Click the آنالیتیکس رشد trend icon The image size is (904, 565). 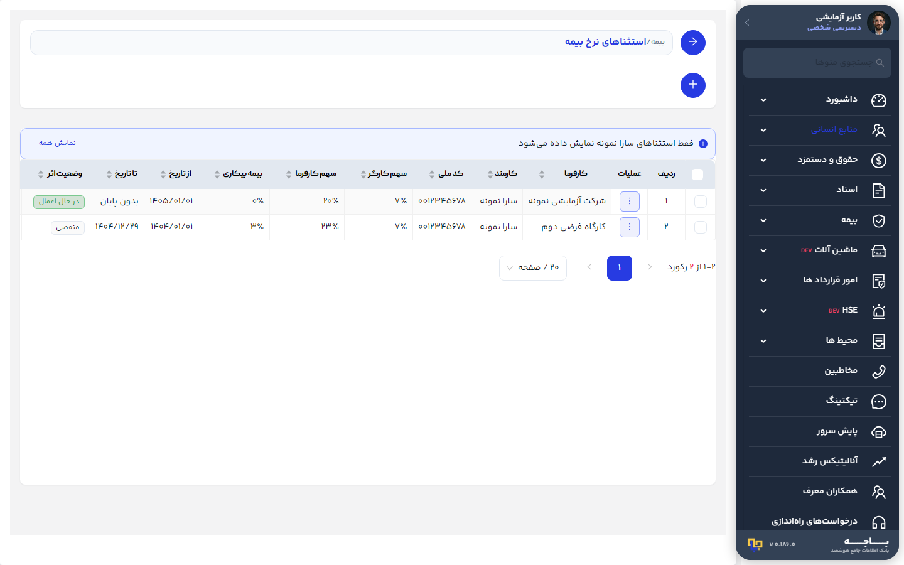(879, 462)
